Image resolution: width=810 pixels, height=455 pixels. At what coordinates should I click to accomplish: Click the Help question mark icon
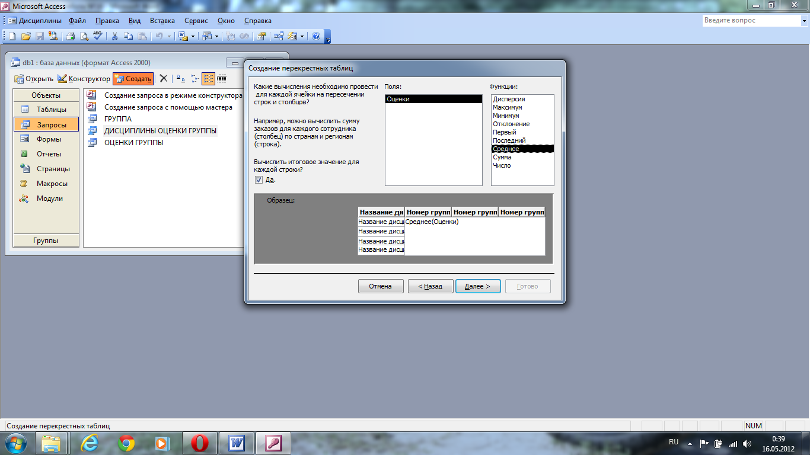click(x=315, y=36)
